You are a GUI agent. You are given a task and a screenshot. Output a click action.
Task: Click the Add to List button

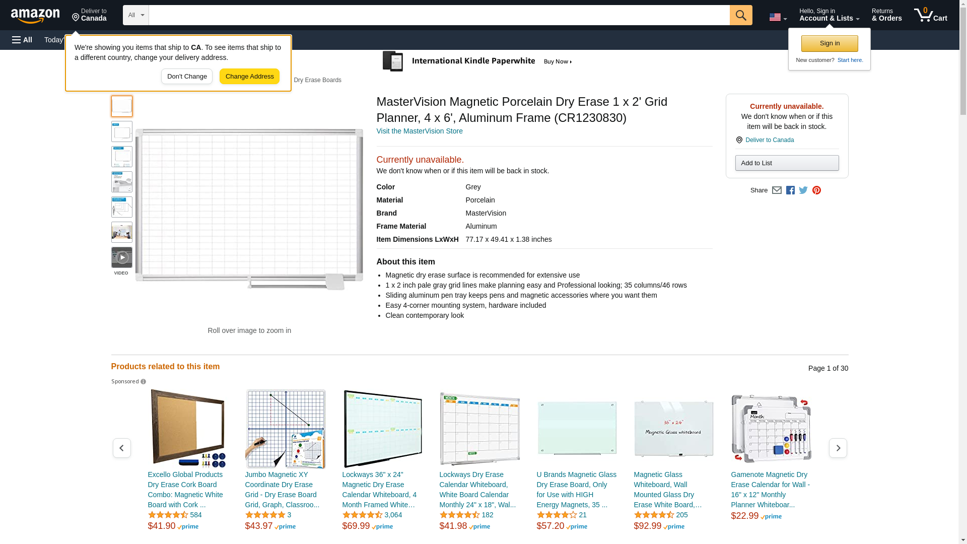787,163
